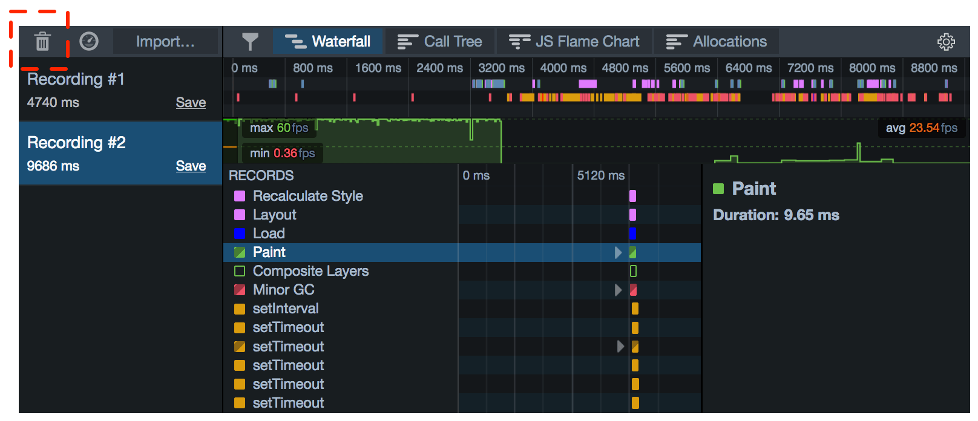Viewport: 978px width, 421px height.
Task: Click the blue Load color marker
Action: coord(240,233)
